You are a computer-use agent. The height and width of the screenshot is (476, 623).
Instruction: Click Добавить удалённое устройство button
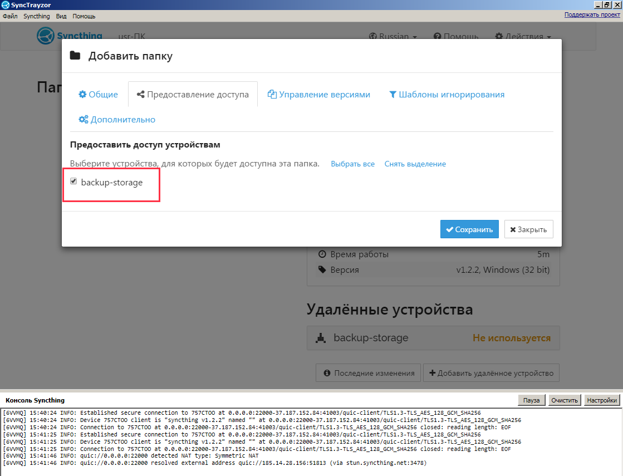[491, 373]
